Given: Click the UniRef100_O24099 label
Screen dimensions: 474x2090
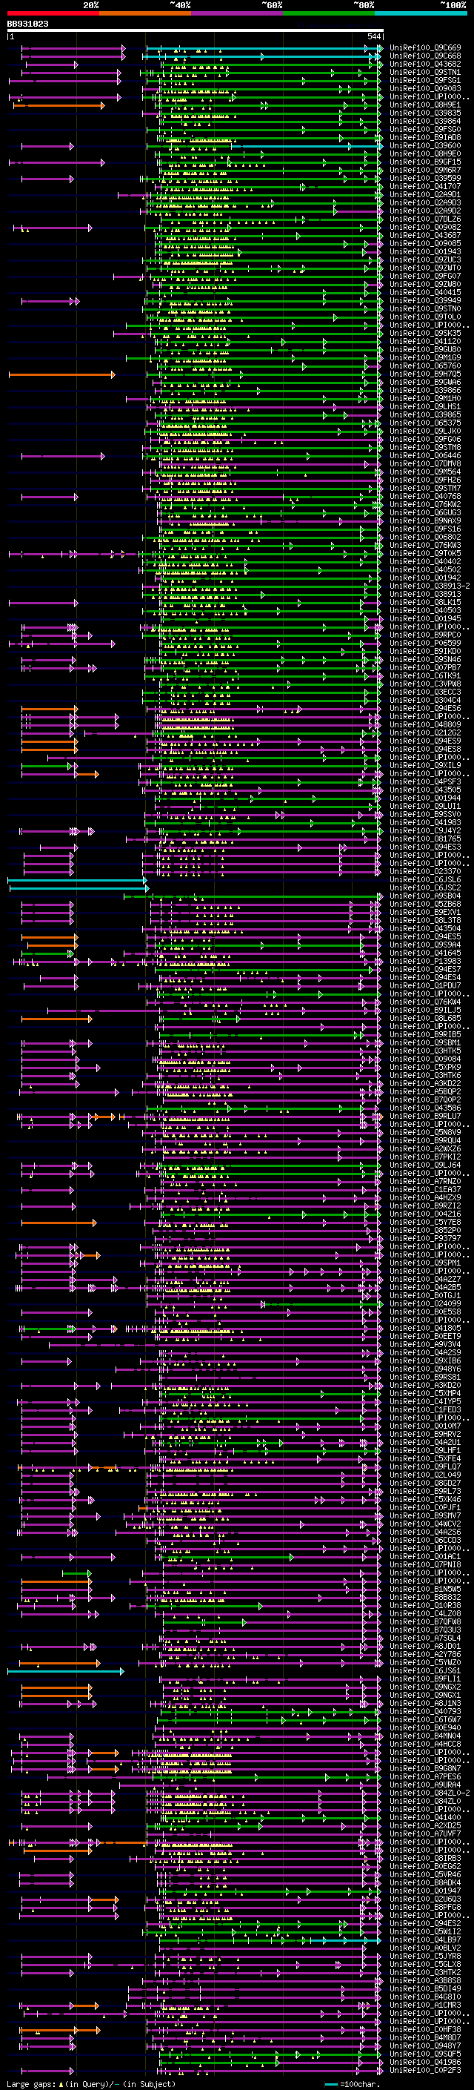Looking at the screenshot, I should (x=424, y=1304).
